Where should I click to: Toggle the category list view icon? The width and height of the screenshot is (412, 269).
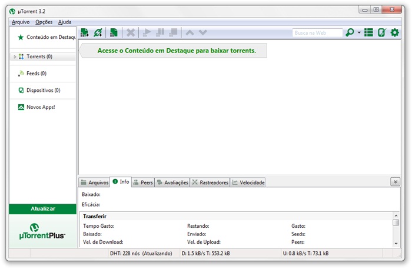tap(368, 32)
